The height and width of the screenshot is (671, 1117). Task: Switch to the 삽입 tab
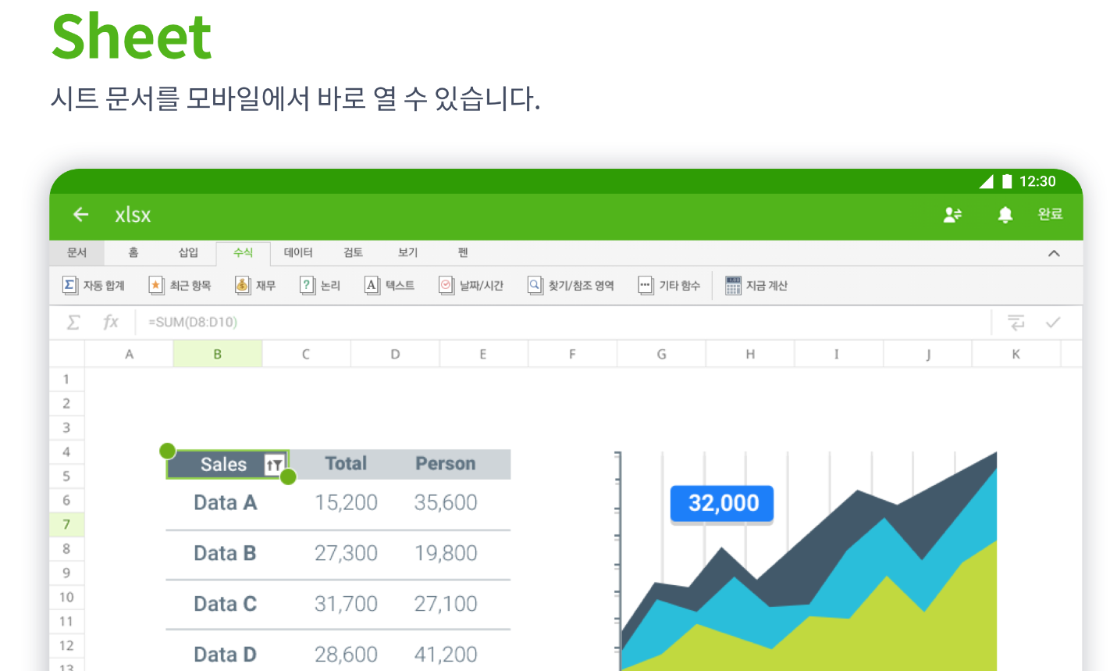188,252
